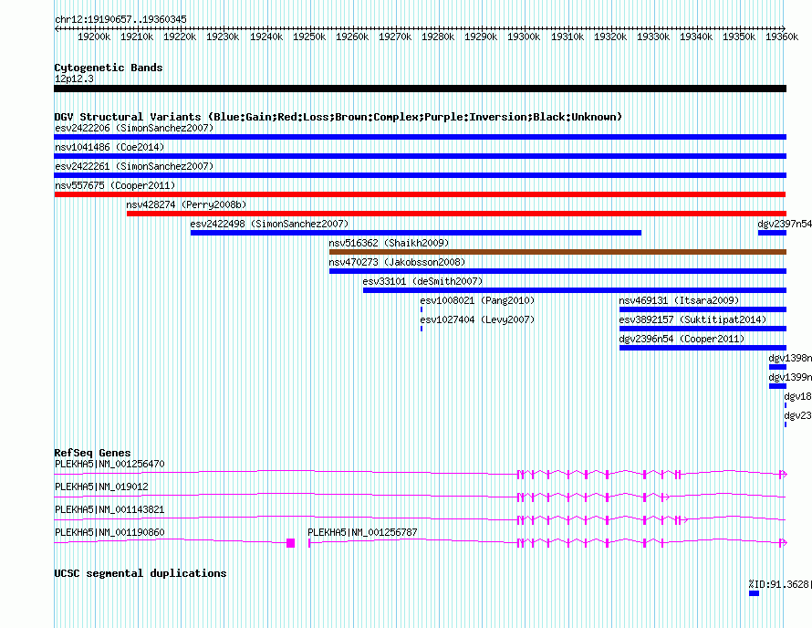Click the esv2422206 (SimonSanchez2007) variant bar
Image resolution: width=812 pixels, height=628 pixels.
(420, 137)
